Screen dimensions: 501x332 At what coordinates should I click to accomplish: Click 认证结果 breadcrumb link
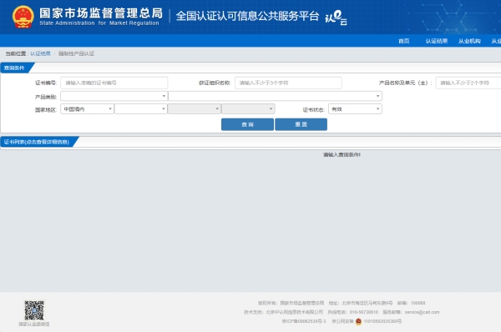click(41, 53)
